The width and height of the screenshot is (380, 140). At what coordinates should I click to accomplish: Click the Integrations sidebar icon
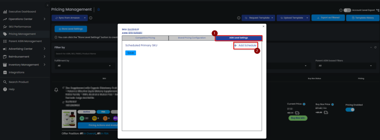[5, 72]
